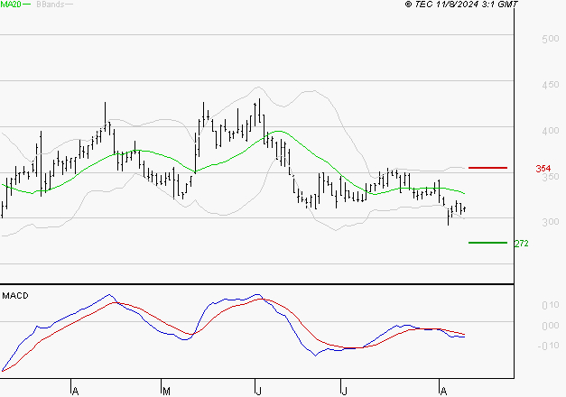
Task: Click the first J month marker
Action: click(258, 392)
